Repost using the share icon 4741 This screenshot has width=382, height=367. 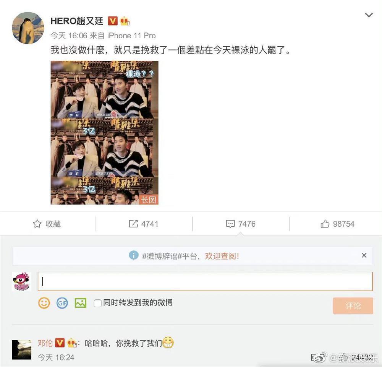pyautogui.click(x=144, y=224)
